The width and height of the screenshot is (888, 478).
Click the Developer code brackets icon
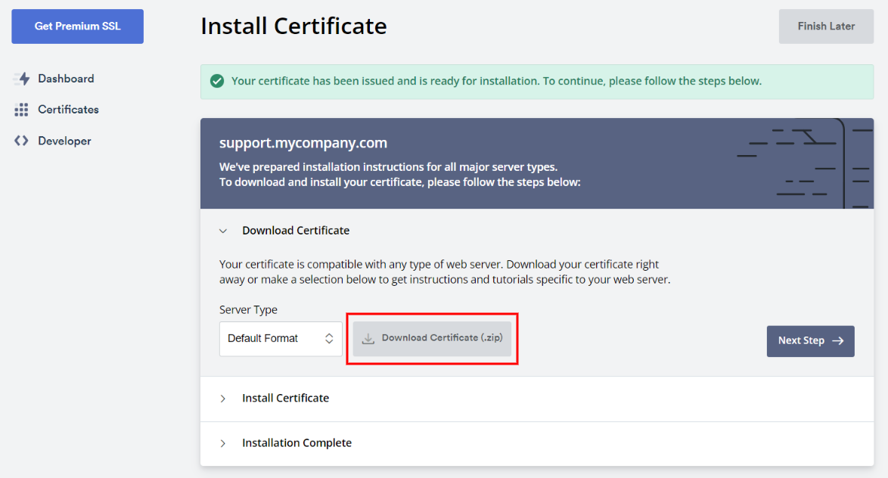point(22,140)
